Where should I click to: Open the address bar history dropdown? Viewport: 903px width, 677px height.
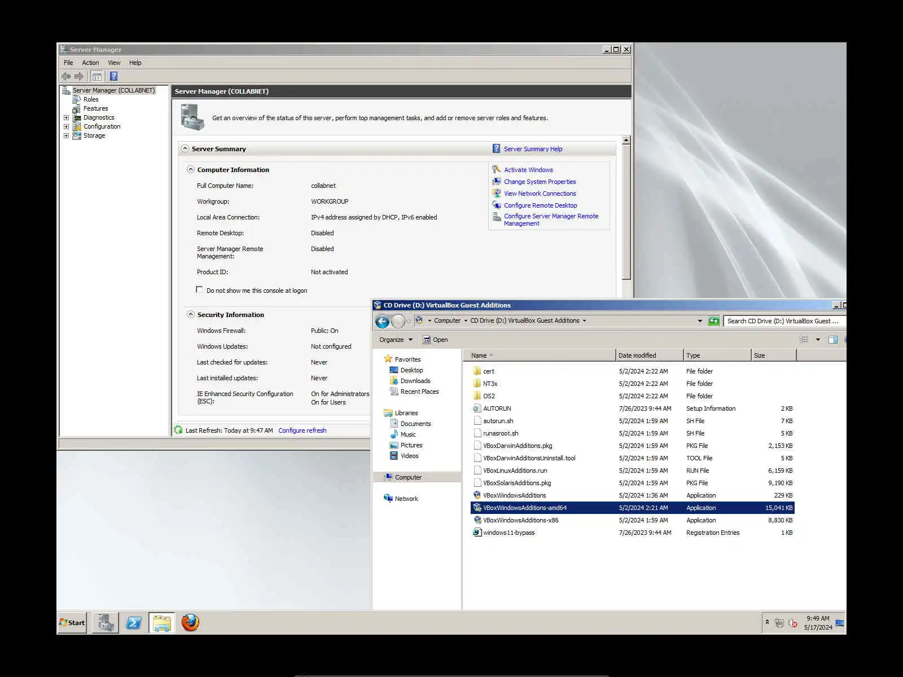[700, 321]
